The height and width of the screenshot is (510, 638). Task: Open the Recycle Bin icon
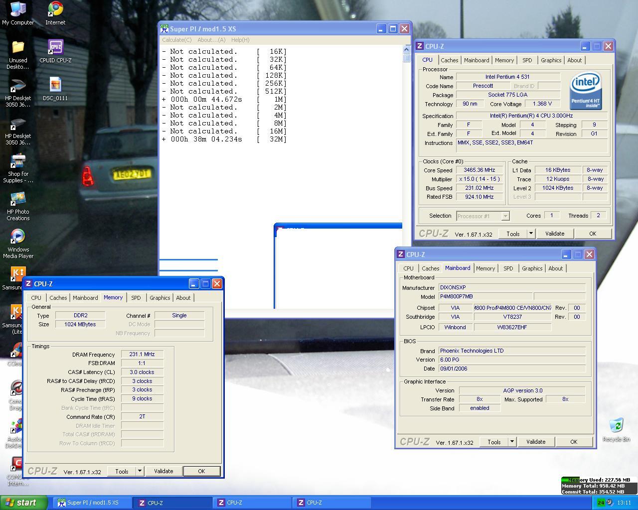[x=617, y=430]
